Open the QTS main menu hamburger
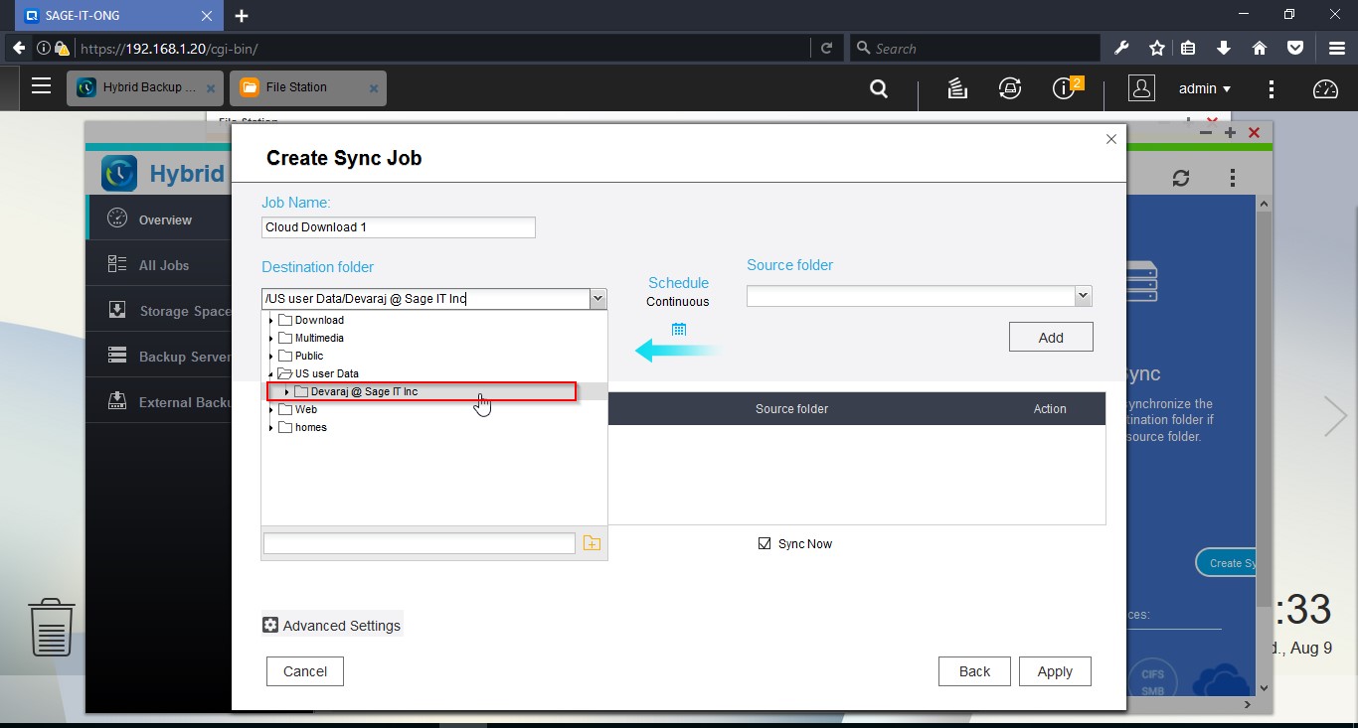This screenshot has width=1358, height=728. click(41, 86)
